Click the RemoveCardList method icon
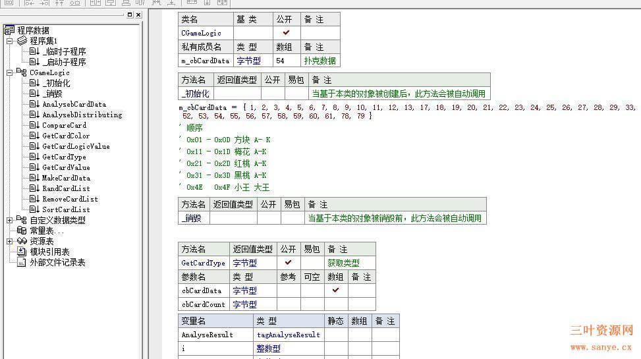Image resolution: width=641 pixels, height=359 pixels. [x=34, y=199]
